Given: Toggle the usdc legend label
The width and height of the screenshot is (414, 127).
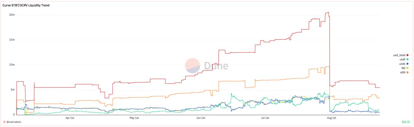Looking at the screenshot, I should (402, 63).
